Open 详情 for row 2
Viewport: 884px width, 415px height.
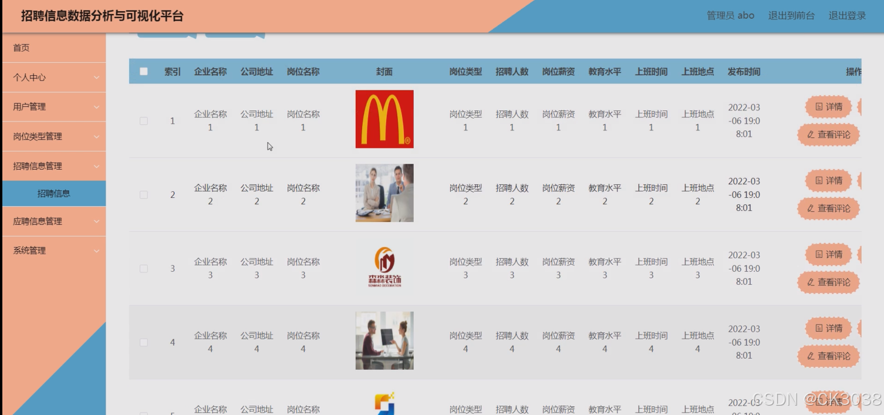(829, 181)
